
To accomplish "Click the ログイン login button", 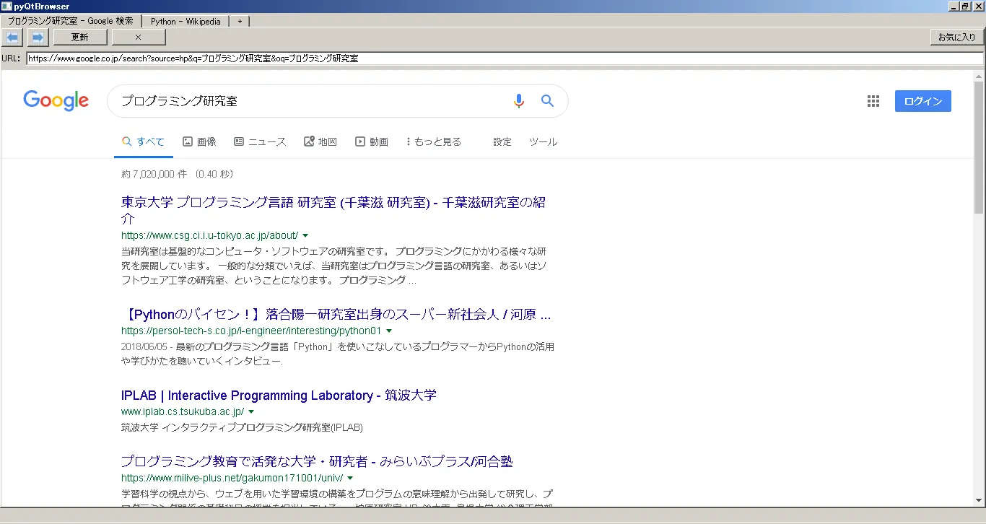I will (x=922, y=101).
